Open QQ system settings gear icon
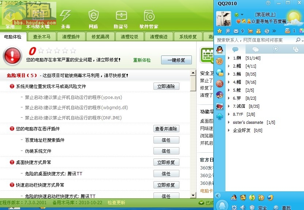 tap(234, 208)
